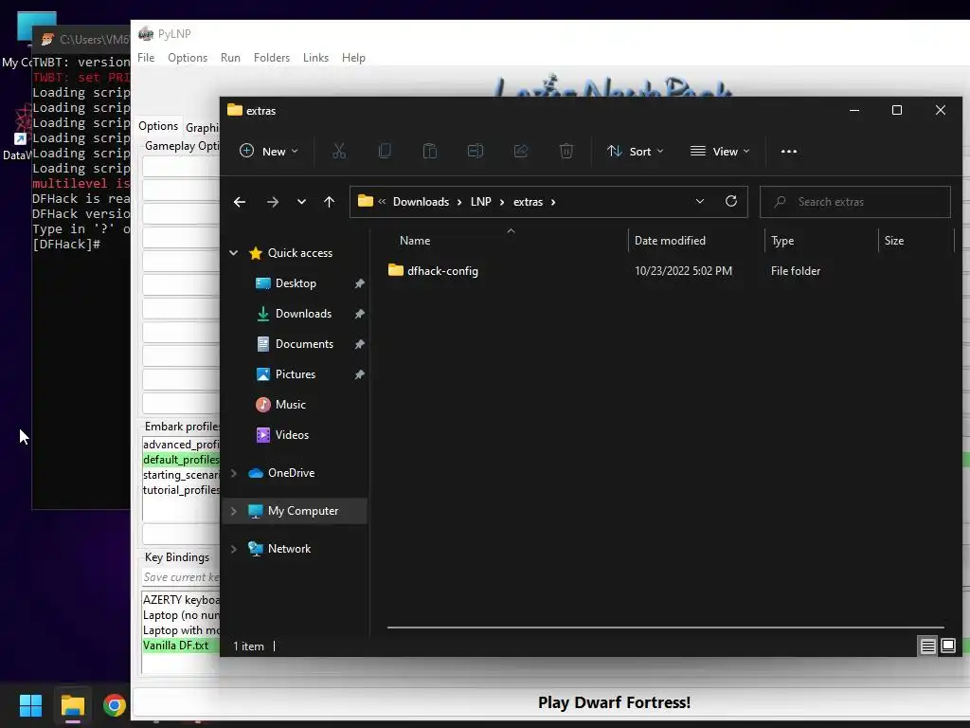Open the Desktop quick access item
970x728 pixels.
[296, 283]
